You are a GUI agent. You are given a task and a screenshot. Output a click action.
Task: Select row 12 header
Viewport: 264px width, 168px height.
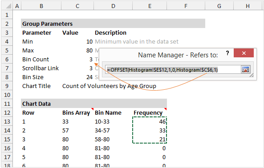[7, 112]
